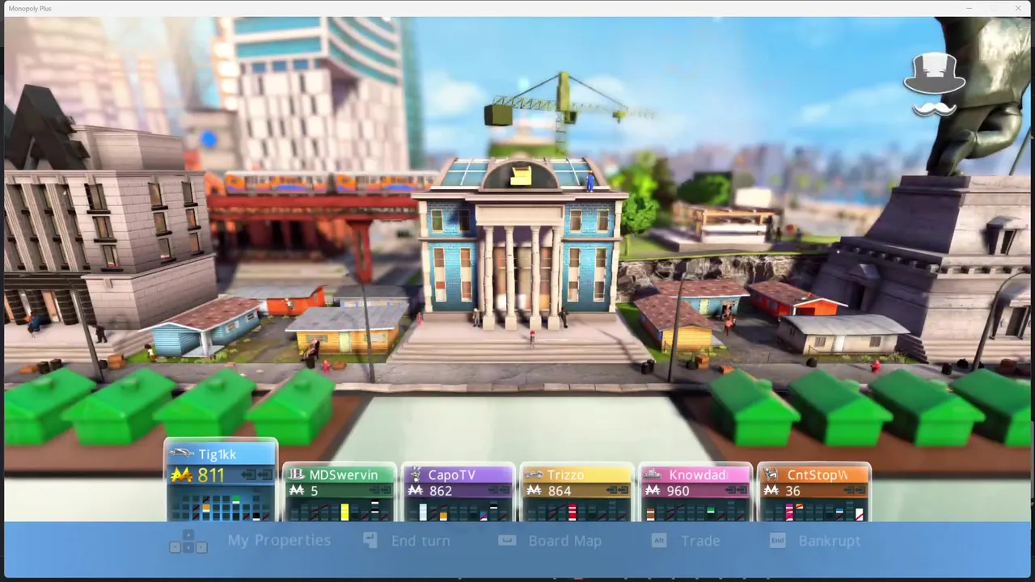Click CntStopW's dog token icon
This screenshot has width=1035, height=582.
click(x=772, y=474)
